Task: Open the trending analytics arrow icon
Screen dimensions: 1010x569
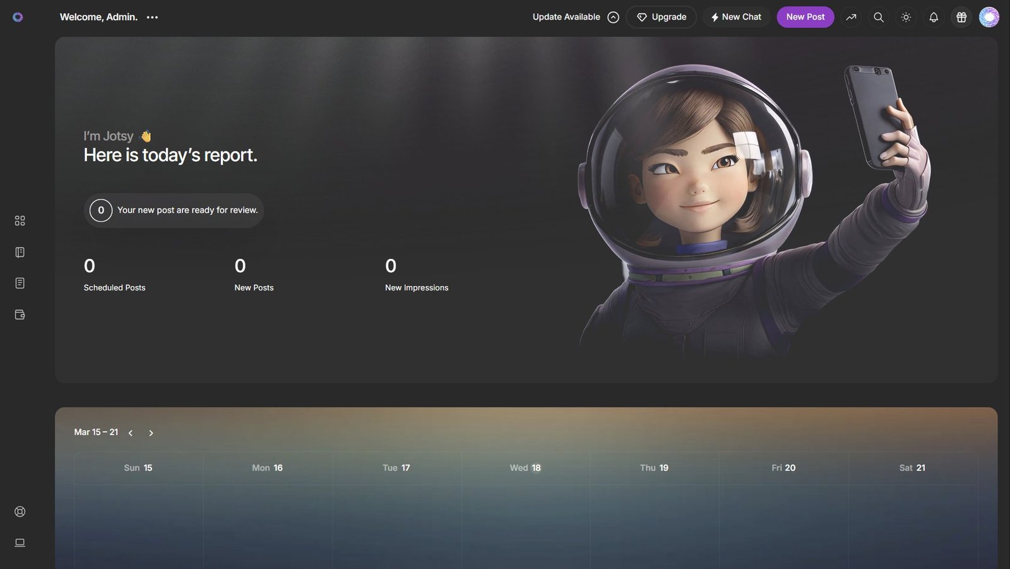Action: coord(851,17)
